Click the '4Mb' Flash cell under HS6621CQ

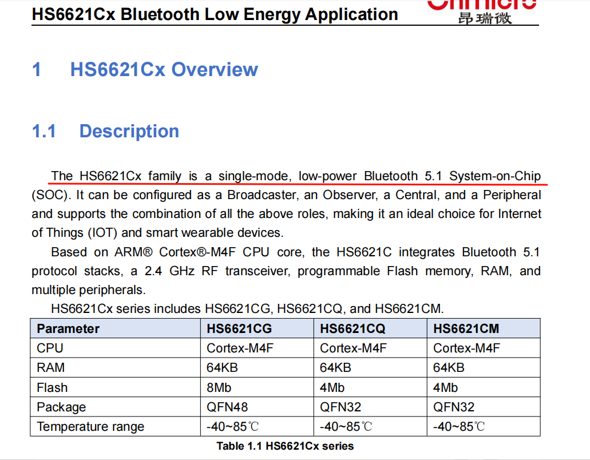click(x=370, y=387)
